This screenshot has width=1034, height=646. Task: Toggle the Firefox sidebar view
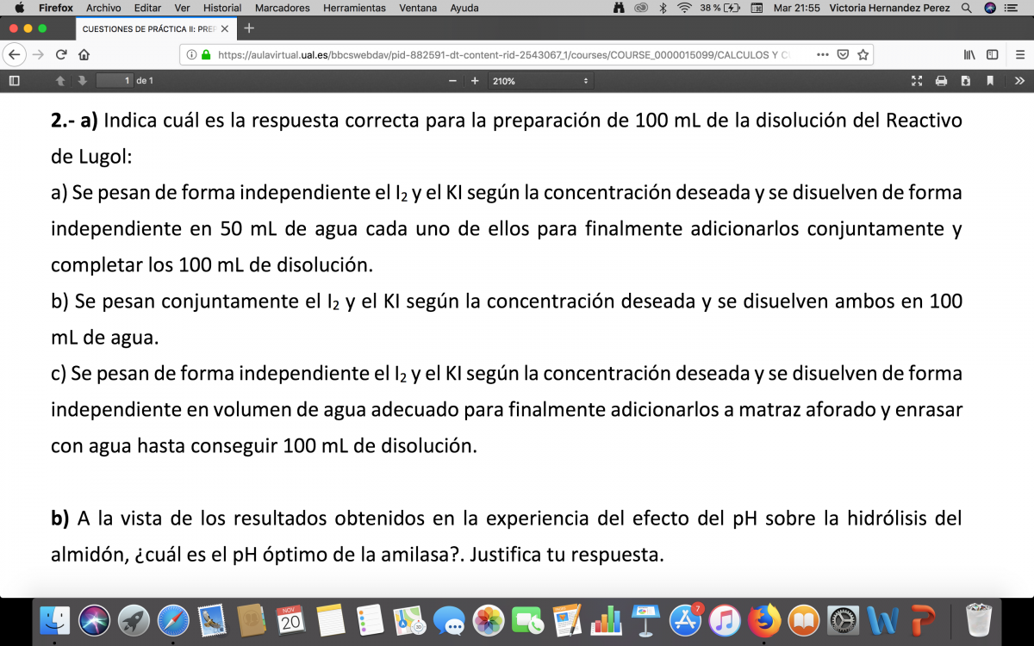[x=993, y=55]
